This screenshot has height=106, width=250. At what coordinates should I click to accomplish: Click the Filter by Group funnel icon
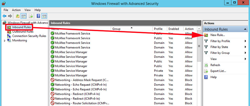click(206, 53)
